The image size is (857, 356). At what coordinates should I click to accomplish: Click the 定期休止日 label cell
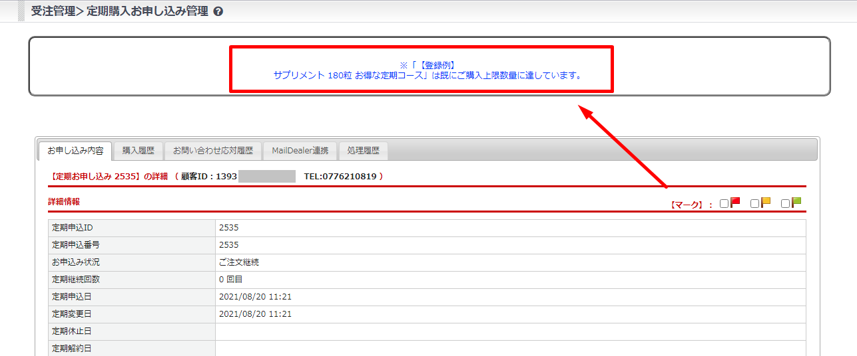[x=132, y=331]
